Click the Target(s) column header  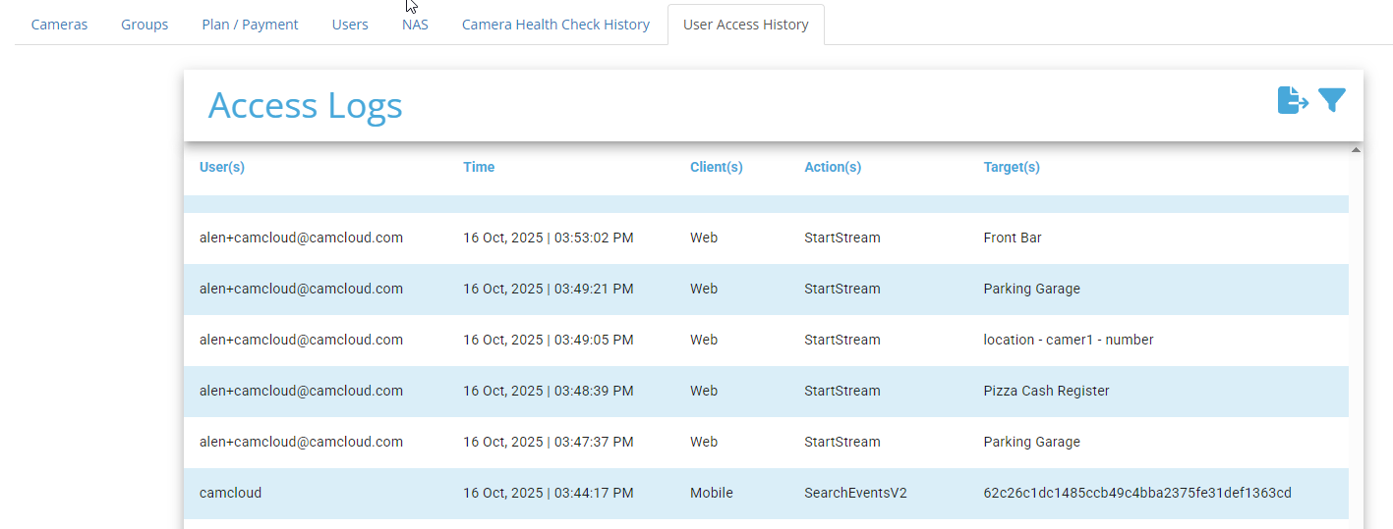pyautogui.click(x=1012, y=167)
